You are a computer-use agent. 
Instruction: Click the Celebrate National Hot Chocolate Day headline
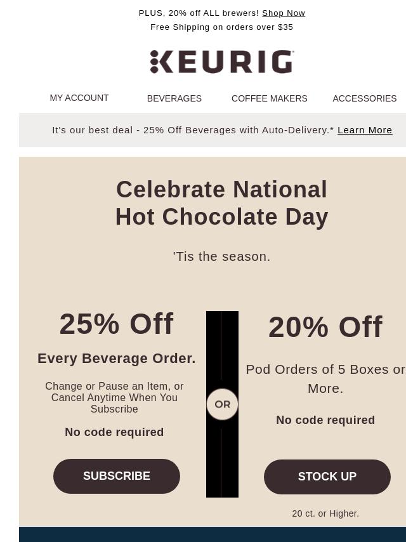click(221, 203)
